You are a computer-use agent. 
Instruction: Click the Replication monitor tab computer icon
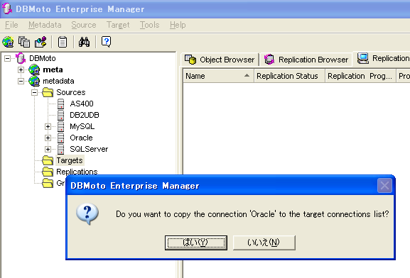click(x=363, y=58)
